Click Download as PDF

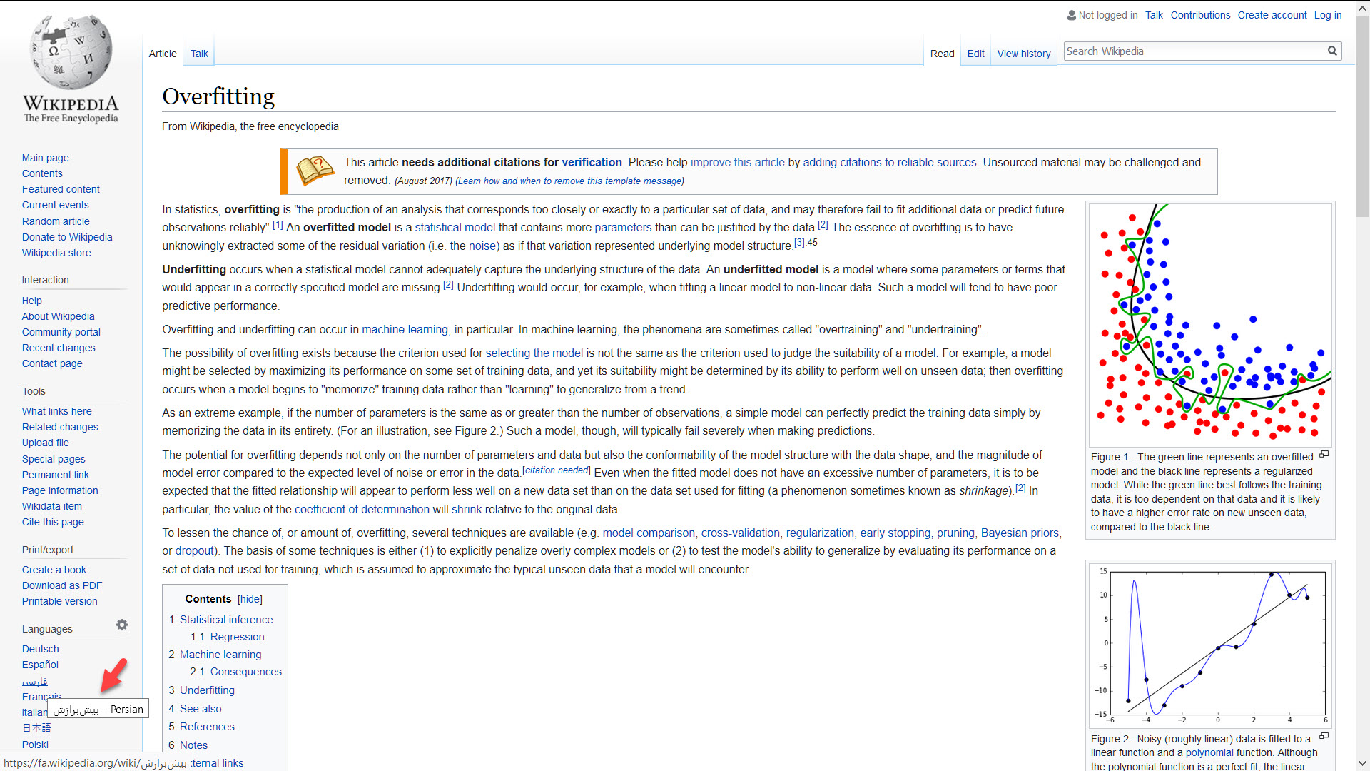62,585
